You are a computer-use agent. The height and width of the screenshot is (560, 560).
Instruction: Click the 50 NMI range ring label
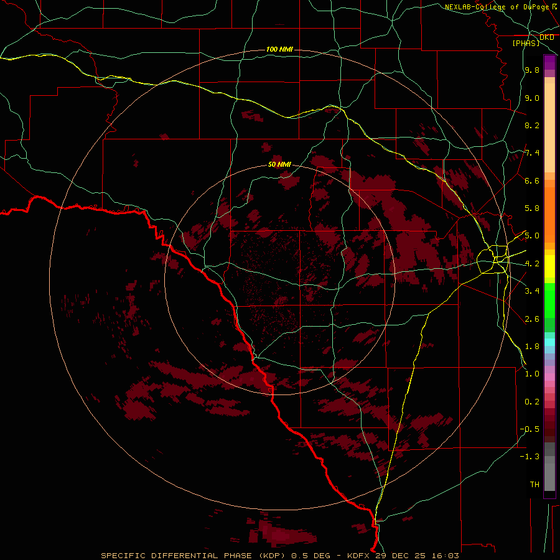pos(279,164)
